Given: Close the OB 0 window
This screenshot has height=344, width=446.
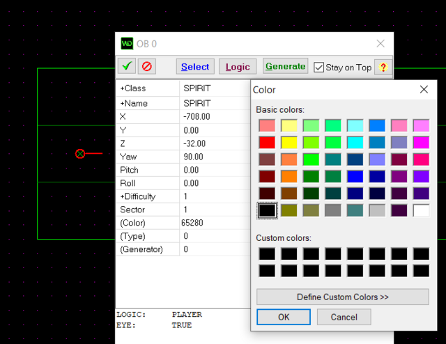Looking at the screenshot, I should 380,43.
